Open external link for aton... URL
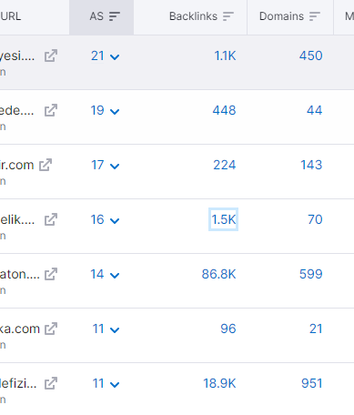Screen dimensions: 354x415 pyautogui.click(x=51, y=274)
